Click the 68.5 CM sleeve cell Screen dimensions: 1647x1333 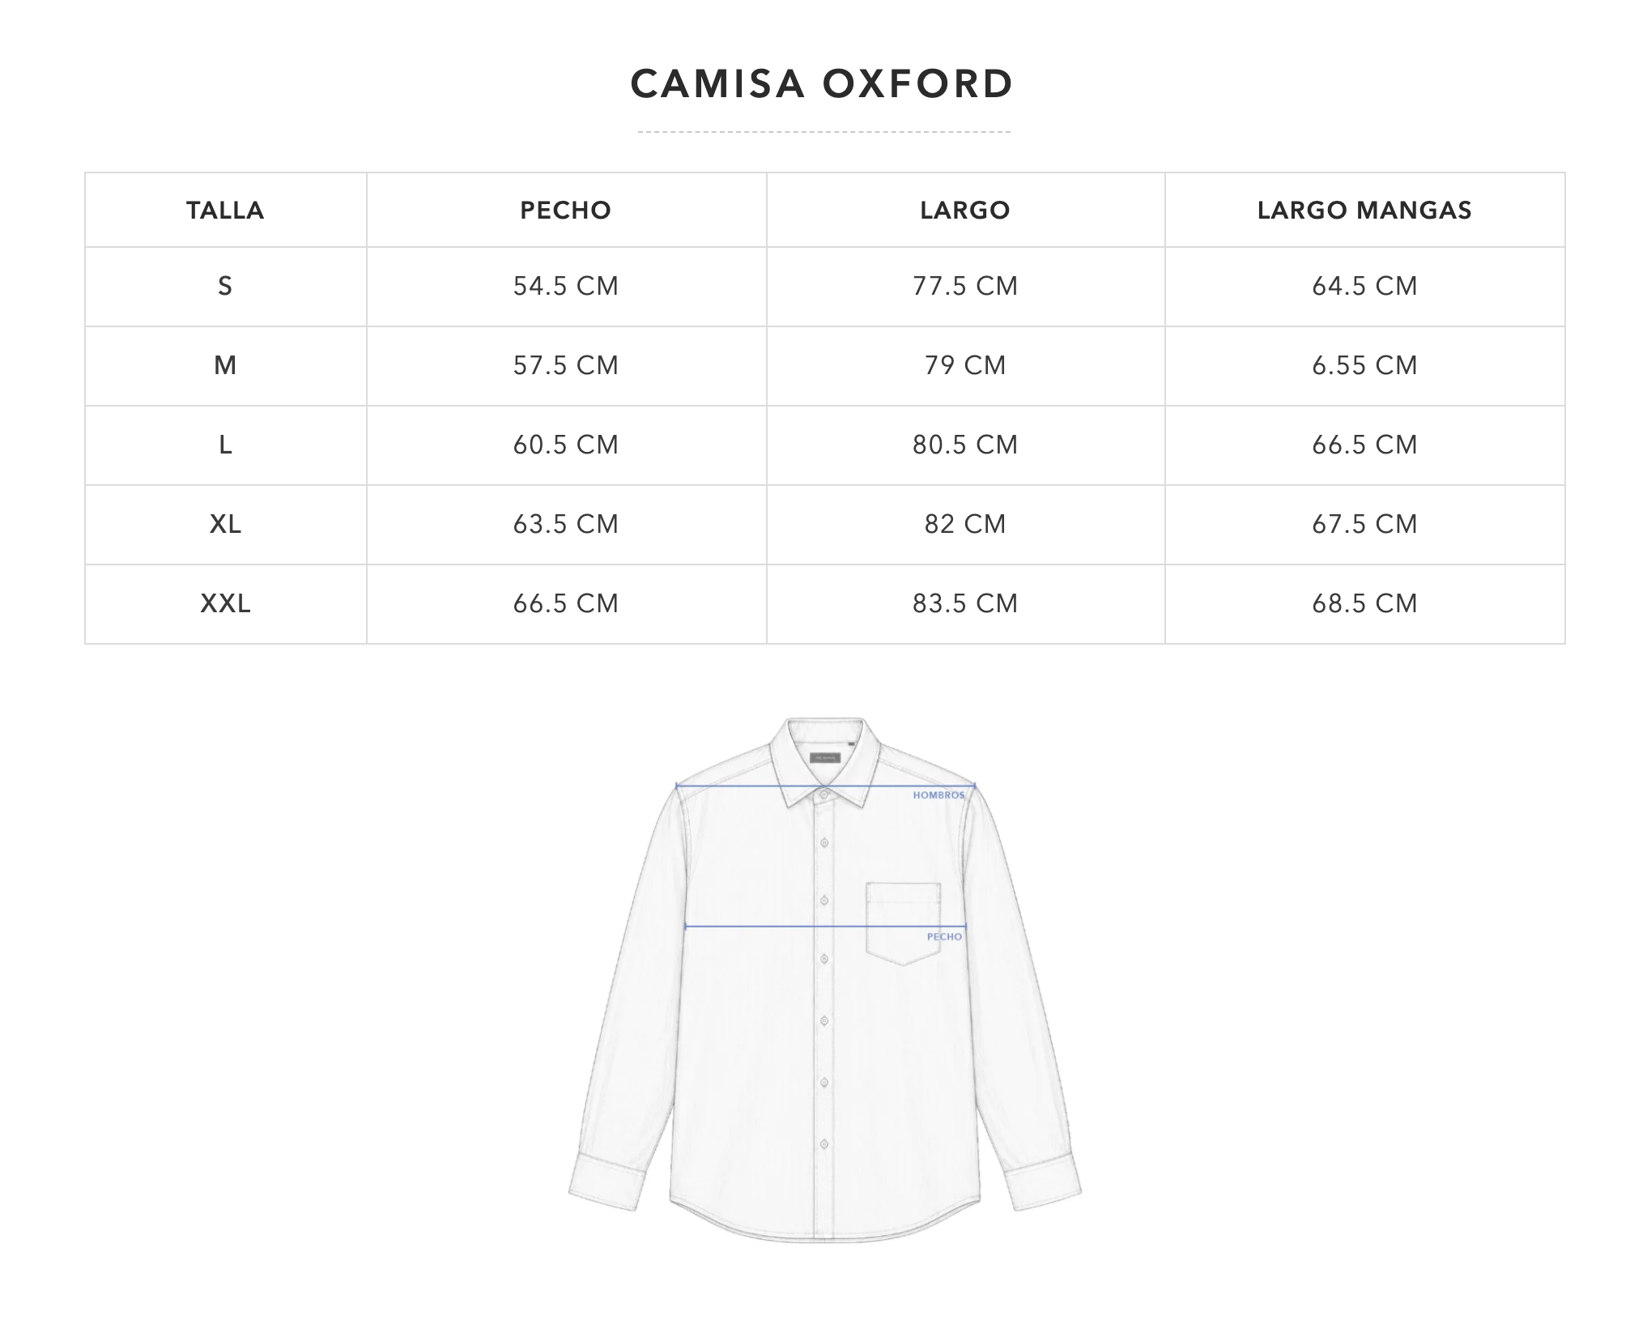pos(1364,603)
